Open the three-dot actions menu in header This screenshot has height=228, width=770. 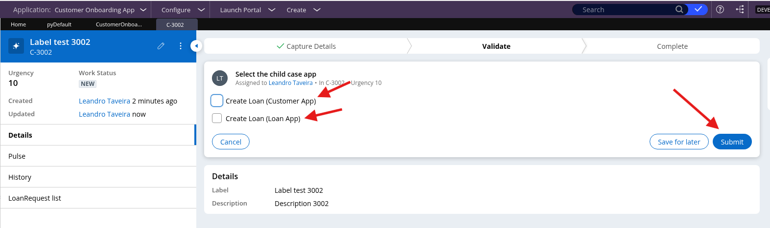181,46
